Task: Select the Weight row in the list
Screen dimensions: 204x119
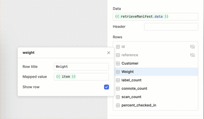Action: click(x=156, y=72)
